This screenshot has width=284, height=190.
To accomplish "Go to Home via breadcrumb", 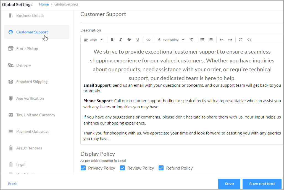I will click(44, 4).
